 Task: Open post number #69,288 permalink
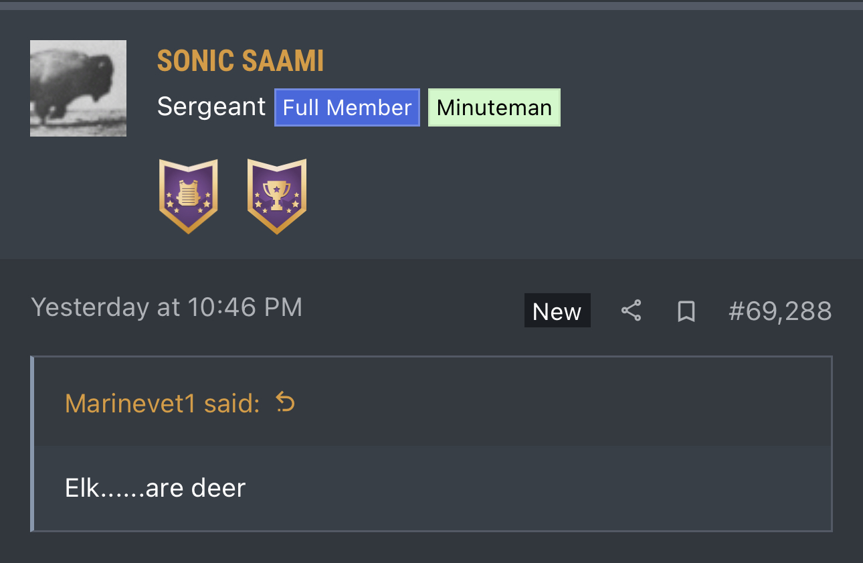coord(779,311)
